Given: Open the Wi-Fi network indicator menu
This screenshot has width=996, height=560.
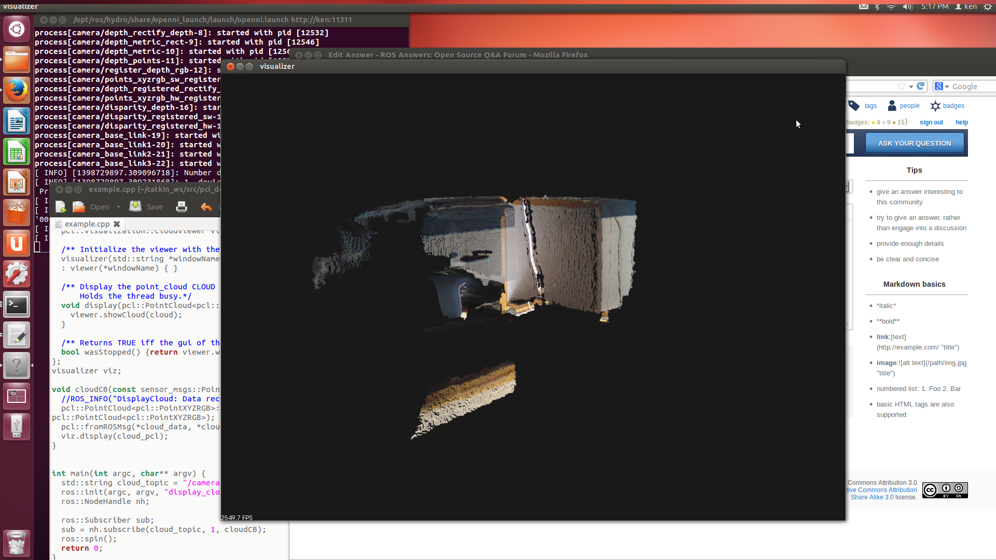Looking at the screenshot, I should (x=891, y=7).
